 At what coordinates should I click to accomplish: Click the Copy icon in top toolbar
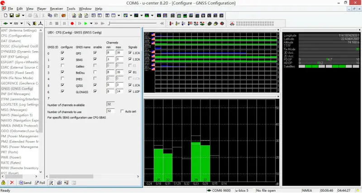coord(50,15)
